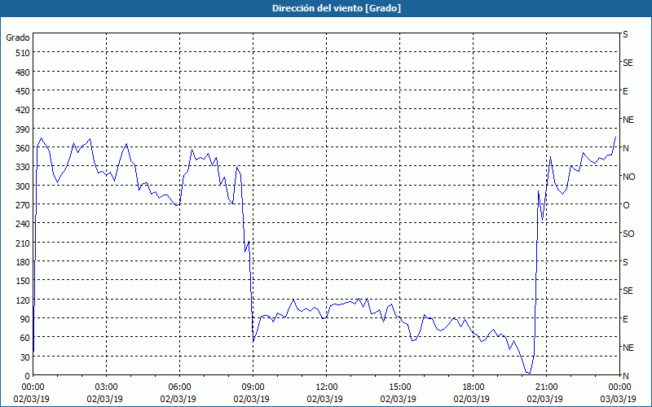
Task: Click the 90 degree axis label
Action: point(24,319)
